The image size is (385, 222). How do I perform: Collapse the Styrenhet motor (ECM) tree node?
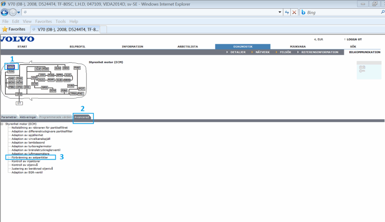pyautogui.click(x=2, y=124)
